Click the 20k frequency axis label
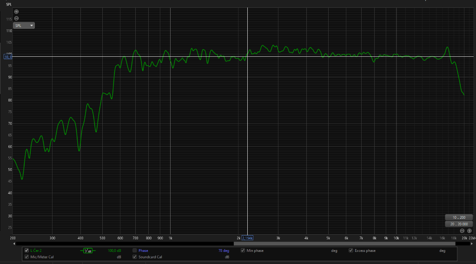The height and width of the screenshot is (264, 476). point(464,238)
